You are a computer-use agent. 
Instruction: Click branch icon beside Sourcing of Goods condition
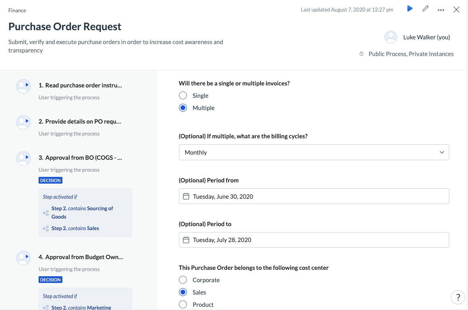(x=46, y=213)
